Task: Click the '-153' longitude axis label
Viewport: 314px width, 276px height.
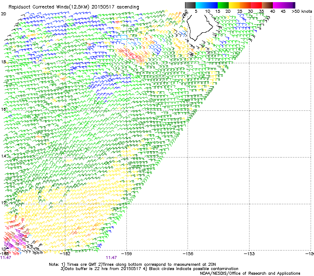Action: pos(250,254)
